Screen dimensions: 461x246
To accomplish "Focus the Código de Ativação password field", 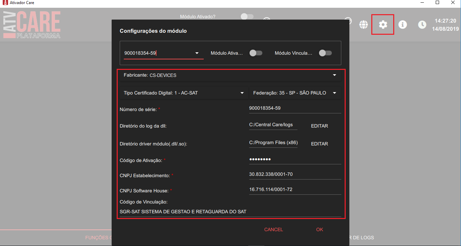I will 295,159.
